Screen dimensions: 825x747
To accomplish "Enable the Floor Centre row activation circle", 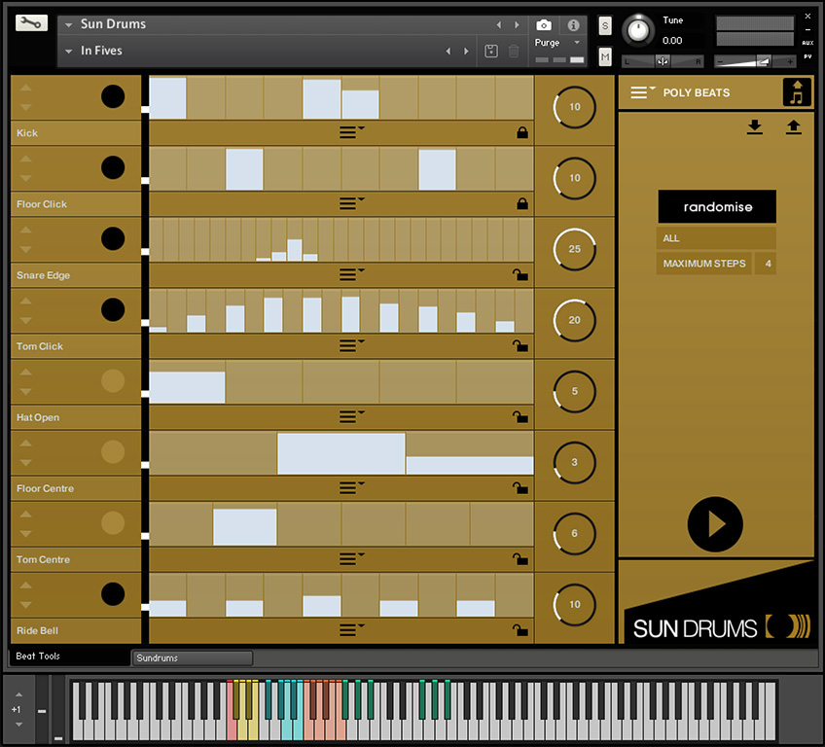I will (113, 451).
